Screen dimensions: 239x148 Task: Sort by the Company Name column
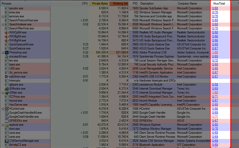pyautogui.click(x=193, y=3)
